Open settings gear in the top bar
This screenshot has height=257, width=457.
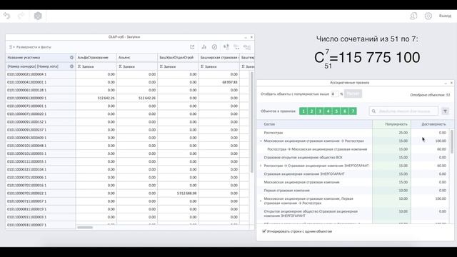(x=428, y=16)
